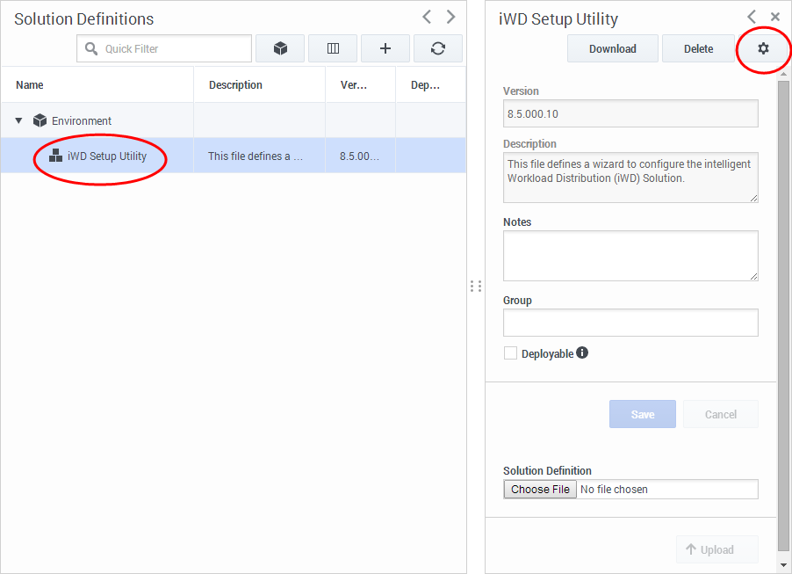This screenshot has width=792, height=574.
Task: Go forward with the Solution Definitions right arrow
Action: click(x=451, y=18)
